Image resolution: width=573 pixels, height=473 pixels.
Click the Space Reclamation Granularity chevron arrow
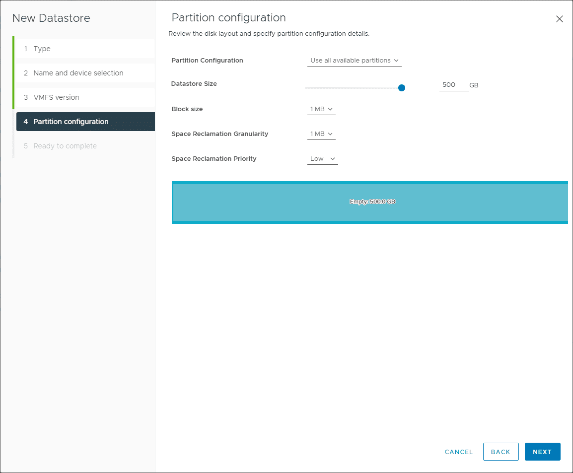[x=330, y=134]
